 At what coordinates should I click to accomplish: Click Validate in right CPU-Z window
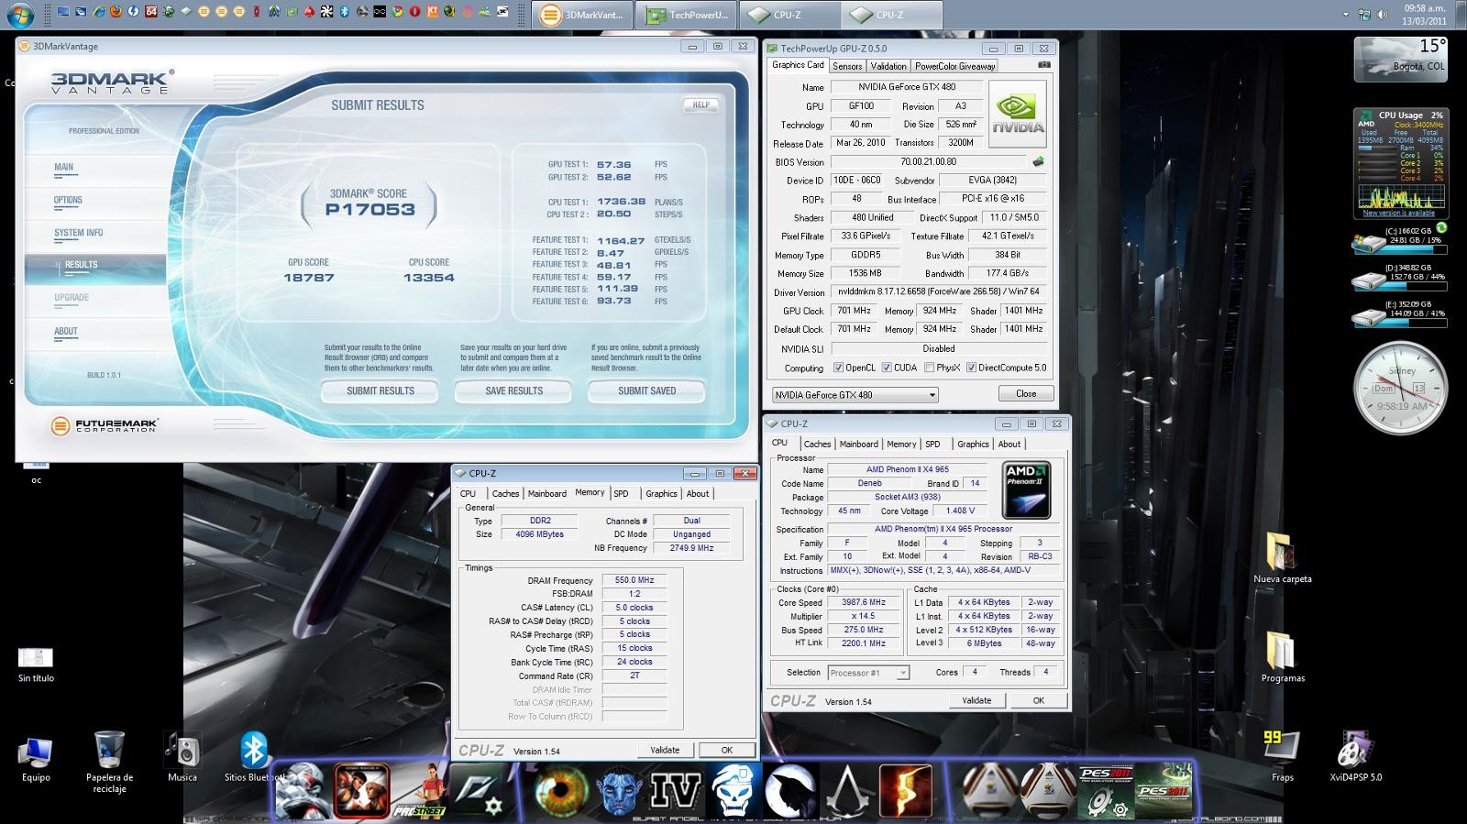tap(976, 700)
